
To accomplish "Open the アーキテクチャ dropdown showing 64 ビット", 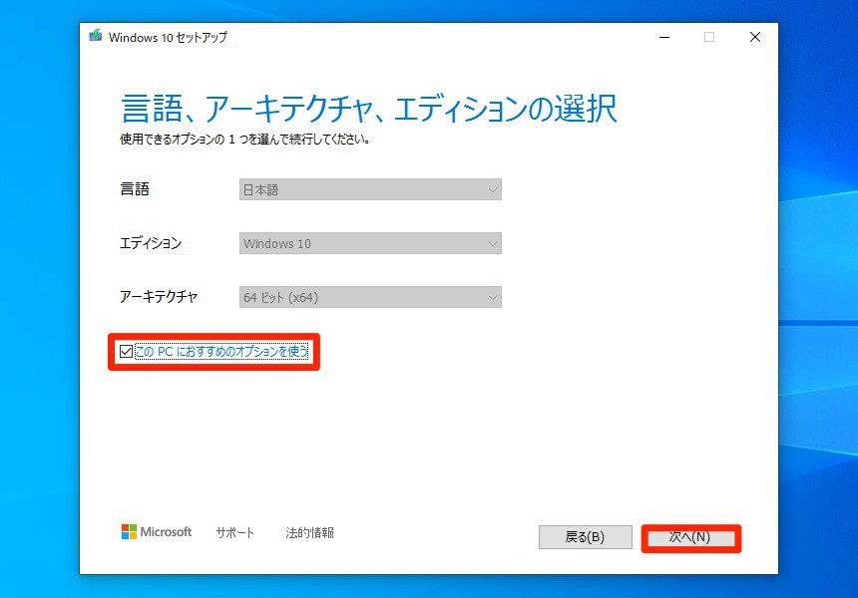I will tap(370, 297).
